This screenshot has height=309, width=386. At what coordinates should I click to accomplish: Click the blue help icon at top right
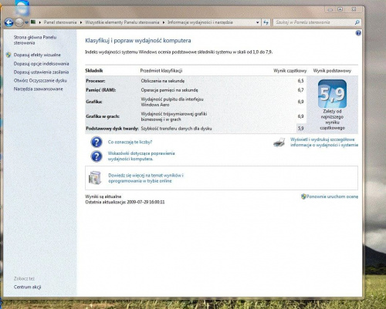358,33
